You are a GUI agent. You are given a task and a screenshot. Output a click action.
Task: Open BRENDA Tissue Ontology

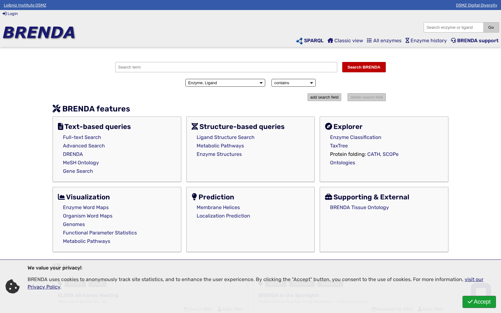click(x=359, y=208)
